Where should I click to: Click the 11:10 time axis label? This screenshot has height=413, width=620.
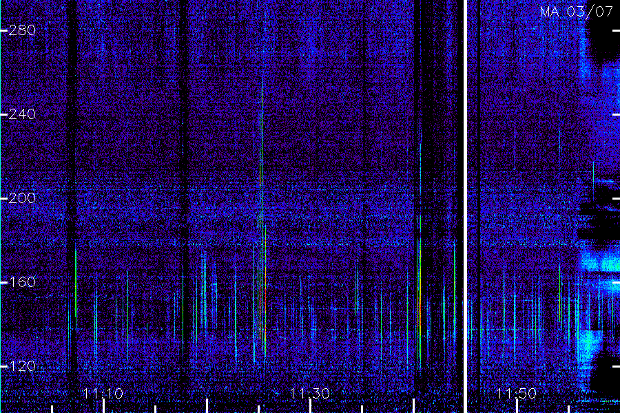103,394
